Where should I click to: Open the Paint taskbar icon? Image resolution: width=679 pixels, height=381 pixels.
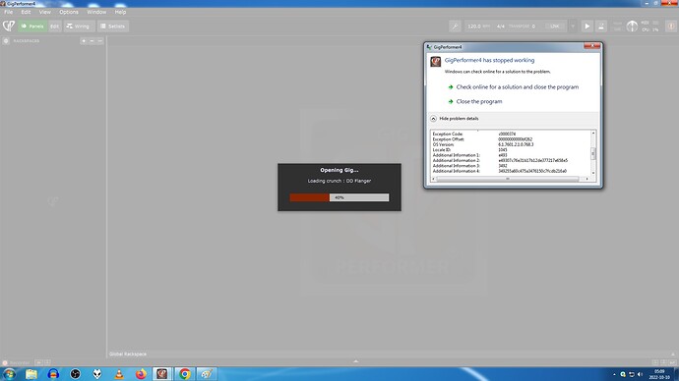207,374
